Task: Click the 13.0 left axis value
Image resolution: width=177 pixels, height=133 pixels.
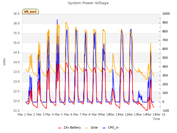Action: [x=17, y=82]
